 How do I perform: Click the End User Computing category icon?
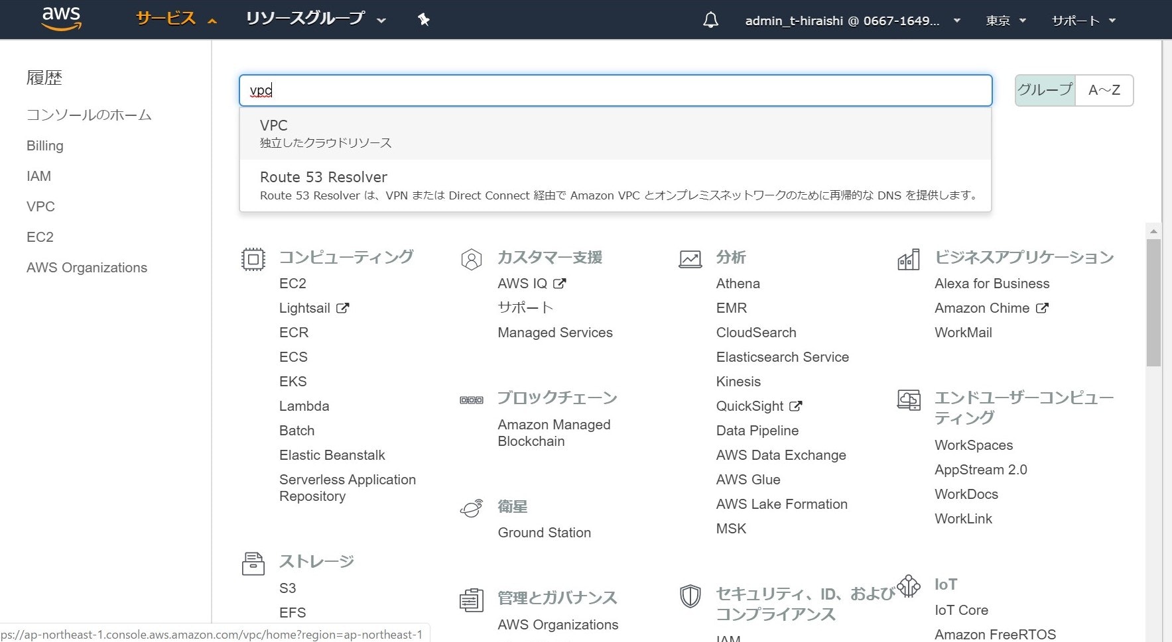click(909, 400)
